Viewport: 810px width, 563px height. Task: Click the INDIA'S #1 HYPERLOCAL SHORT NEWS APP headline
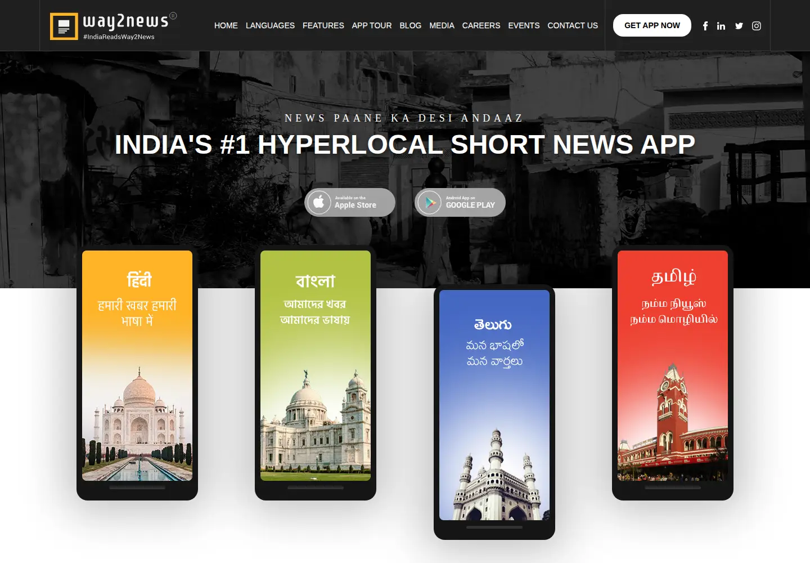(405, 145)
